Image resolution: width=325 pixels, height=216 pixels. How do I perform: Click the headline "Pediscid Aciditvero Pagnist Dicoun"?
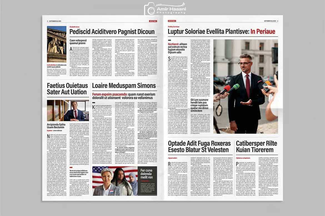coord(112,32)
